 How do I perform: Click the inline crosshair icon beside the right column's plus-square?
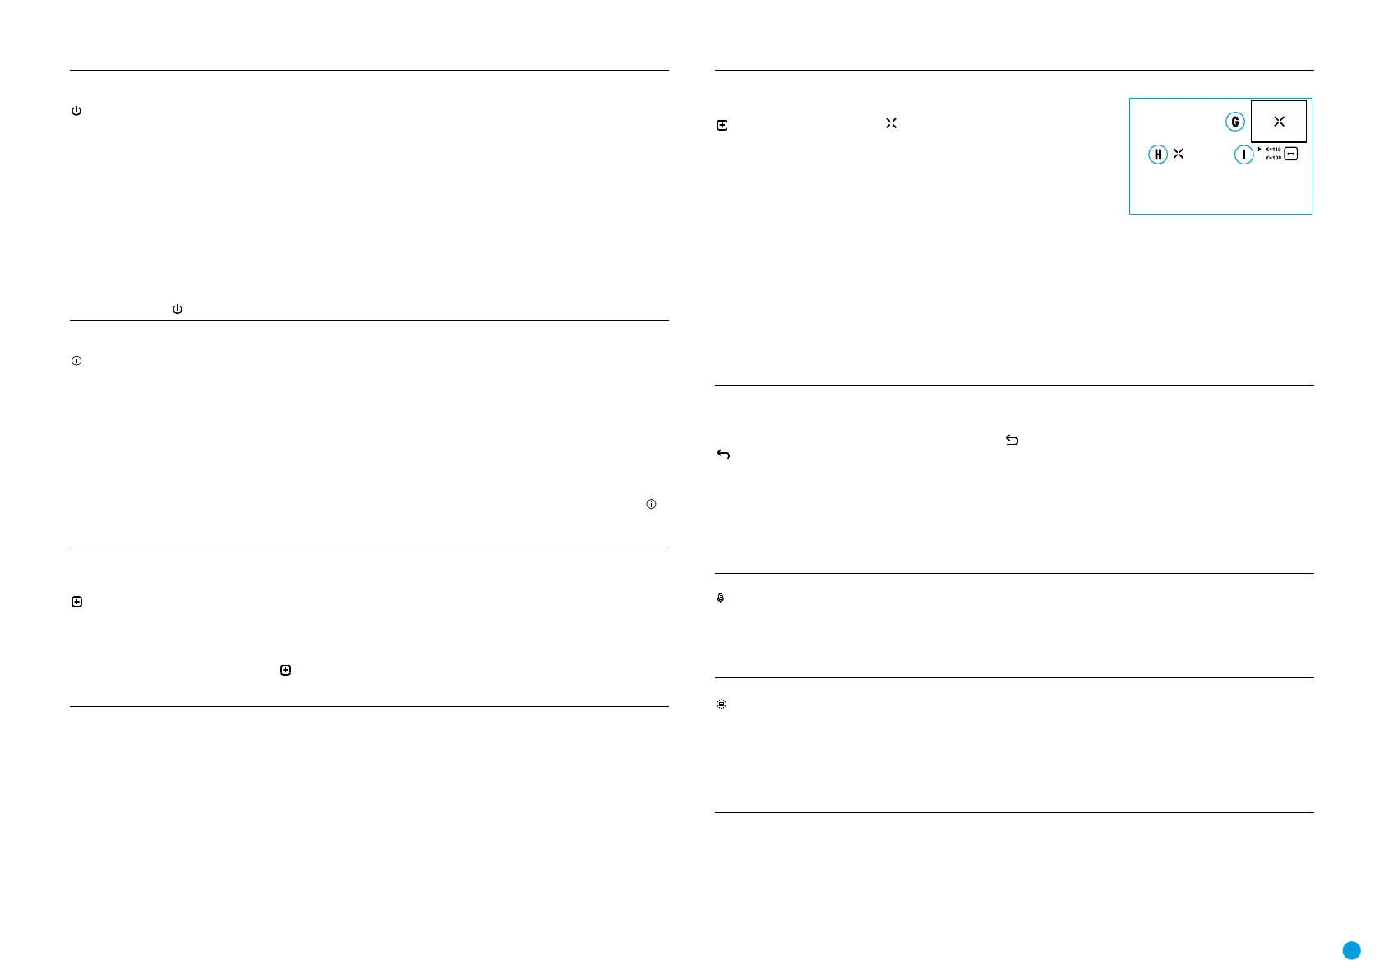click(x=891, y=123)
